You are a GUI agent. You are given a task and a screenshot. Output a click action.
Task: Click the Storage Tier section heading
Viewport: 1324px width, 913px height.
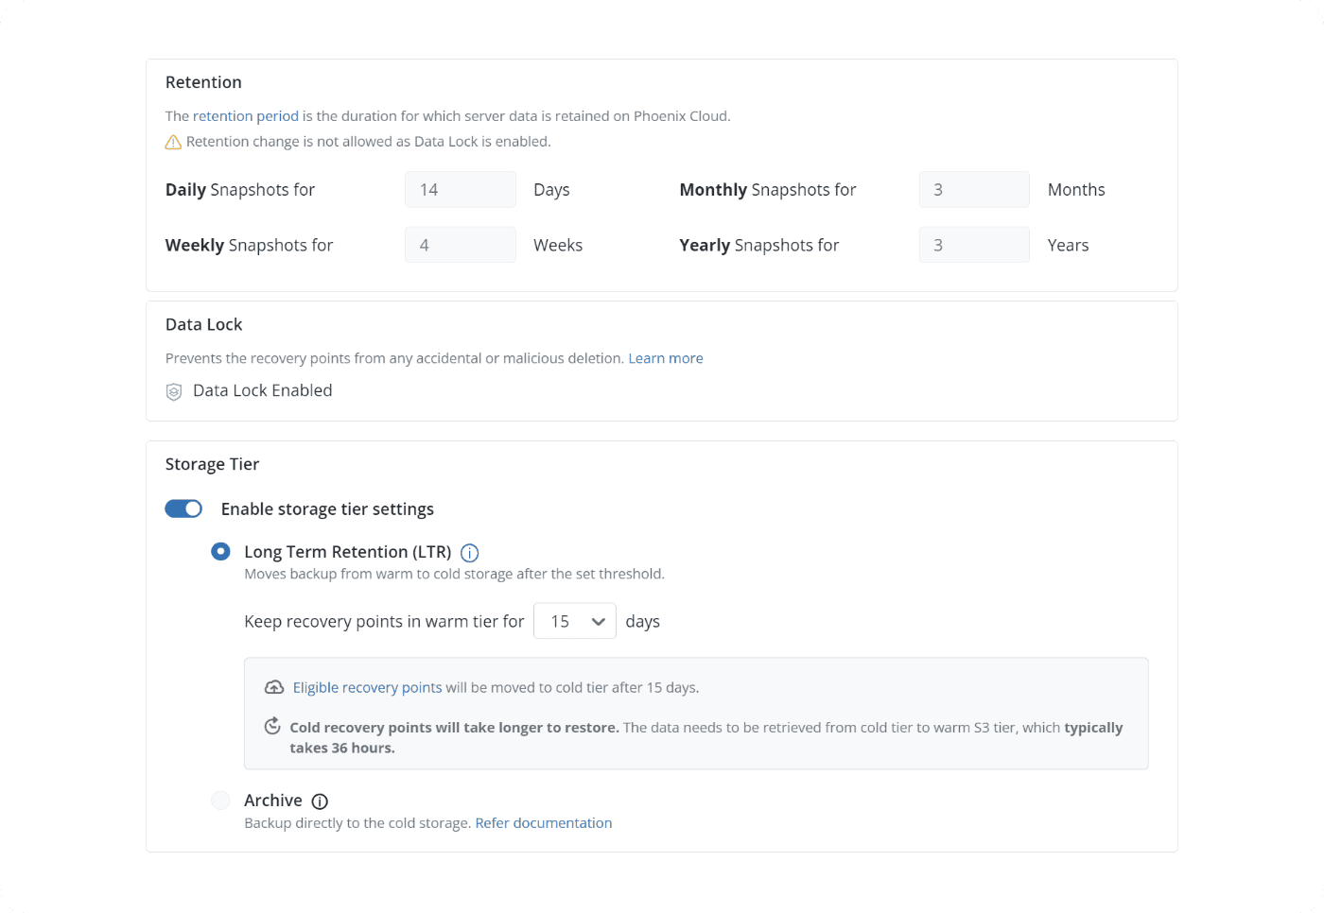coord(212,464)
